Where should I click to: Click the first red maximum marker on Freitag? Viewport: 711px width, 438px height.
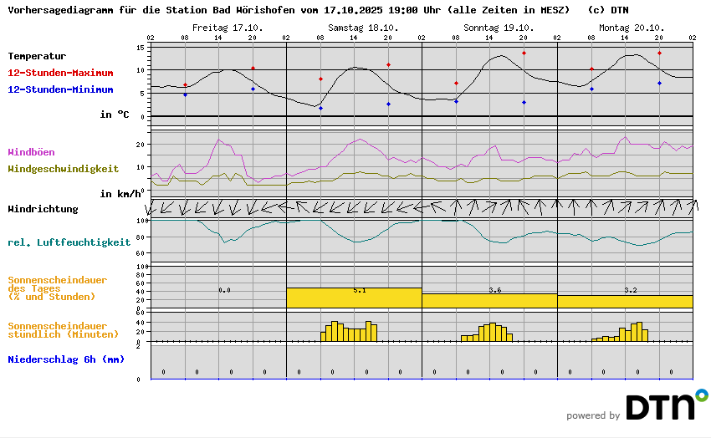[x=185, y=84]
